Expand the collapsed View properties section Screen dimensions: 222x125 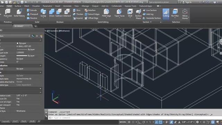coord(40,89)
